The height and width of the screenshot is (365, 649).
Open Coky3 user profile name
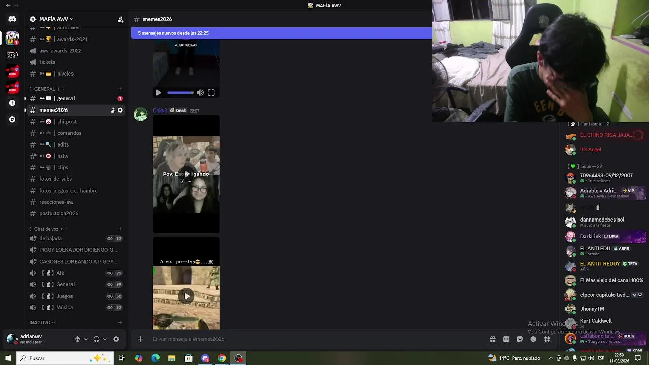(160, 111)
